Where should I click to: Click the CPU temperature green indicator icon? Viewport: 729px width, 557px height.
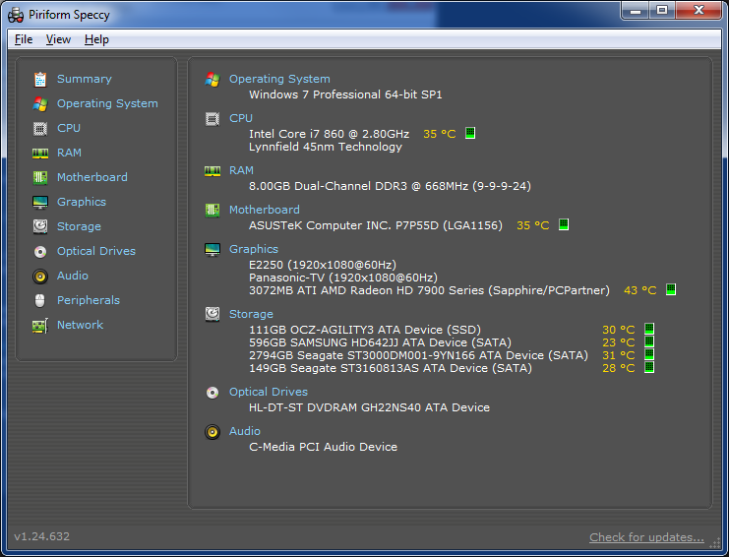click(x=470, y=133)
